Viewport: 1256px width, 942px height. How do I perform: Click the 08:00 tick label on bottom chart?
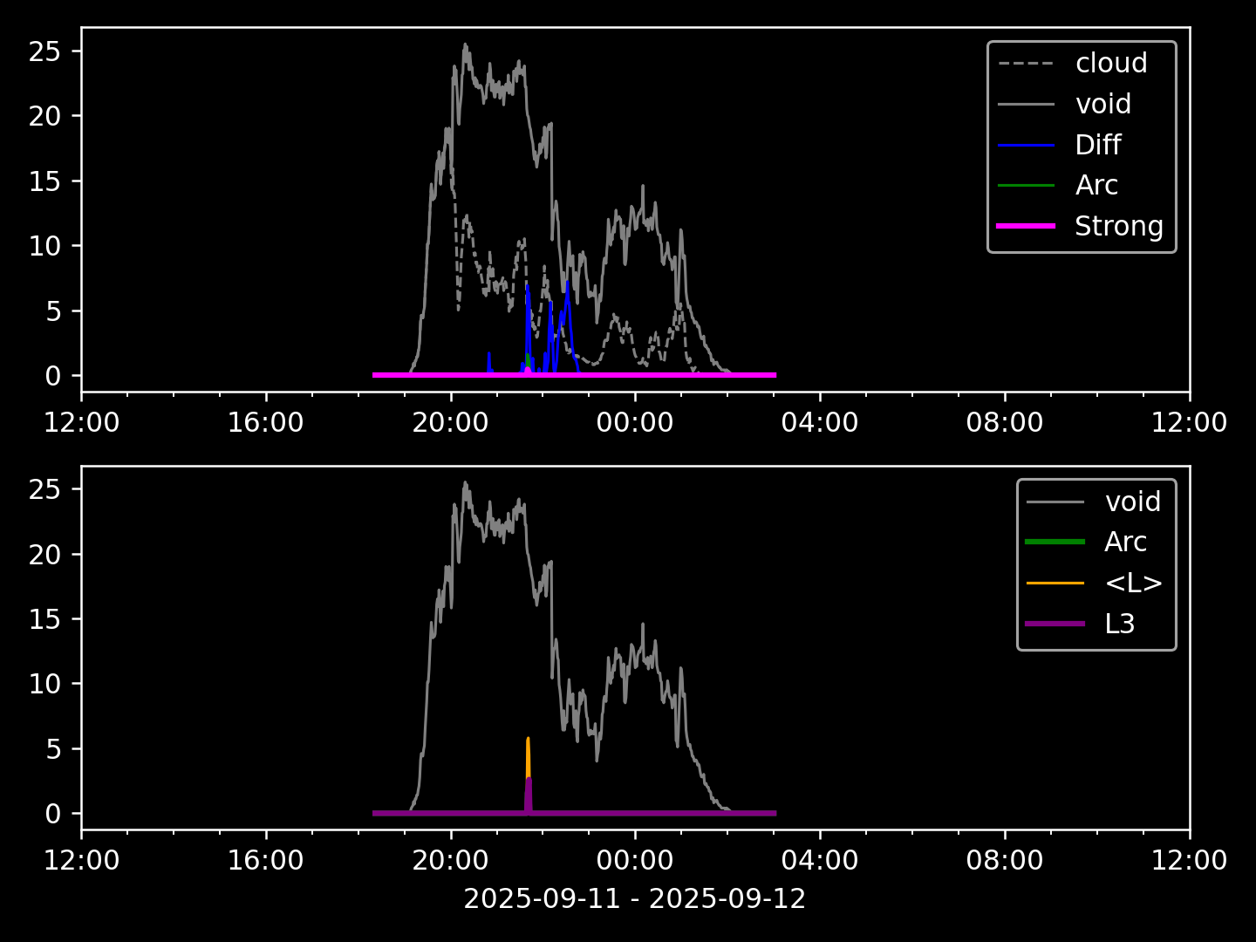pyautogui.click(x=1004, y=861)
